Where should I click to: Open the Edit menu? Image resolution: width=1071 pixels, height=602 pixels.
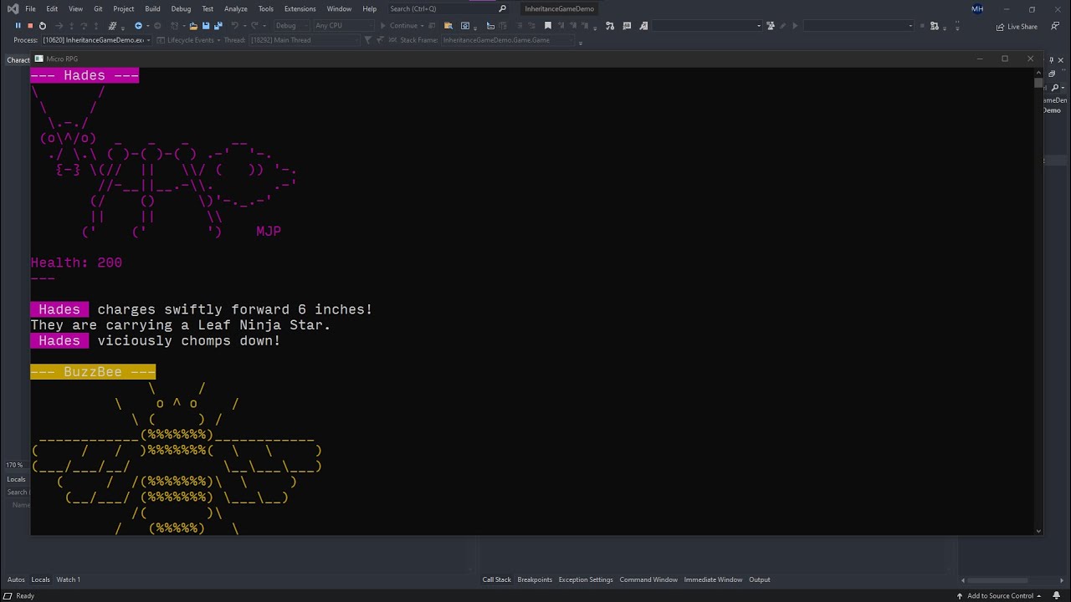tap(52, 8)
